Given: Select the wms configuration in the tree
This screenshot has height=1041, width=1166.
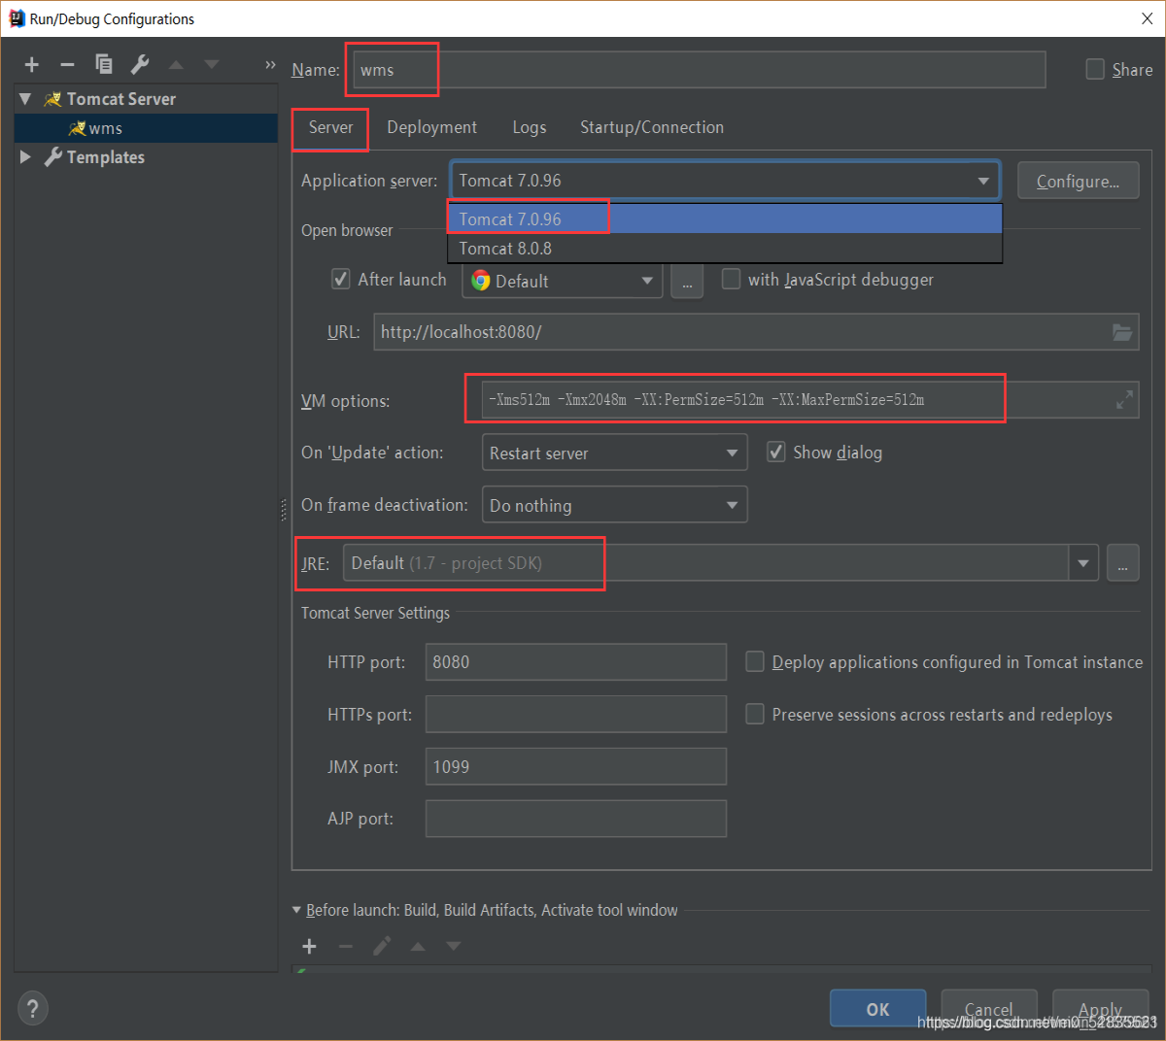Looking at the screenshot, I should click(146, 128).
